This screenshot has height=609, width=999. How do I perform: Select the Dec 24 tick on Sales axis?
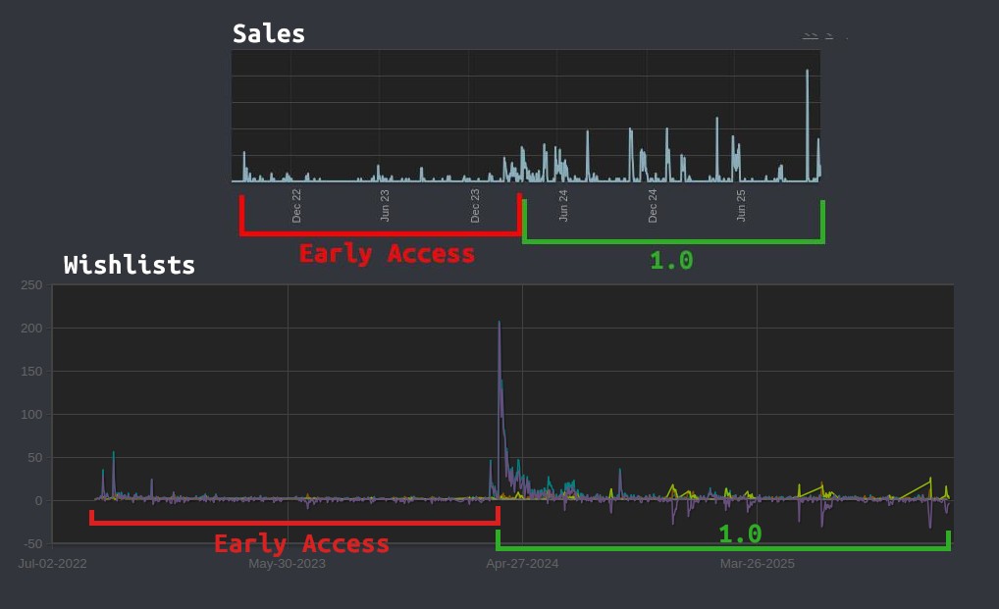click(x=653, y=205)
